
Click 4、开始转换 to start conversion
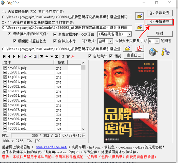click(159, 22)
